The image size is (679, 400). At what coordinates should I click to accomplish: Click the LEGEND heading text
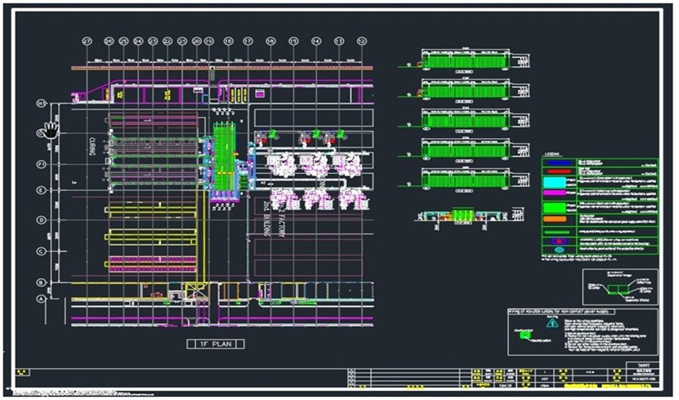point(552,153)
